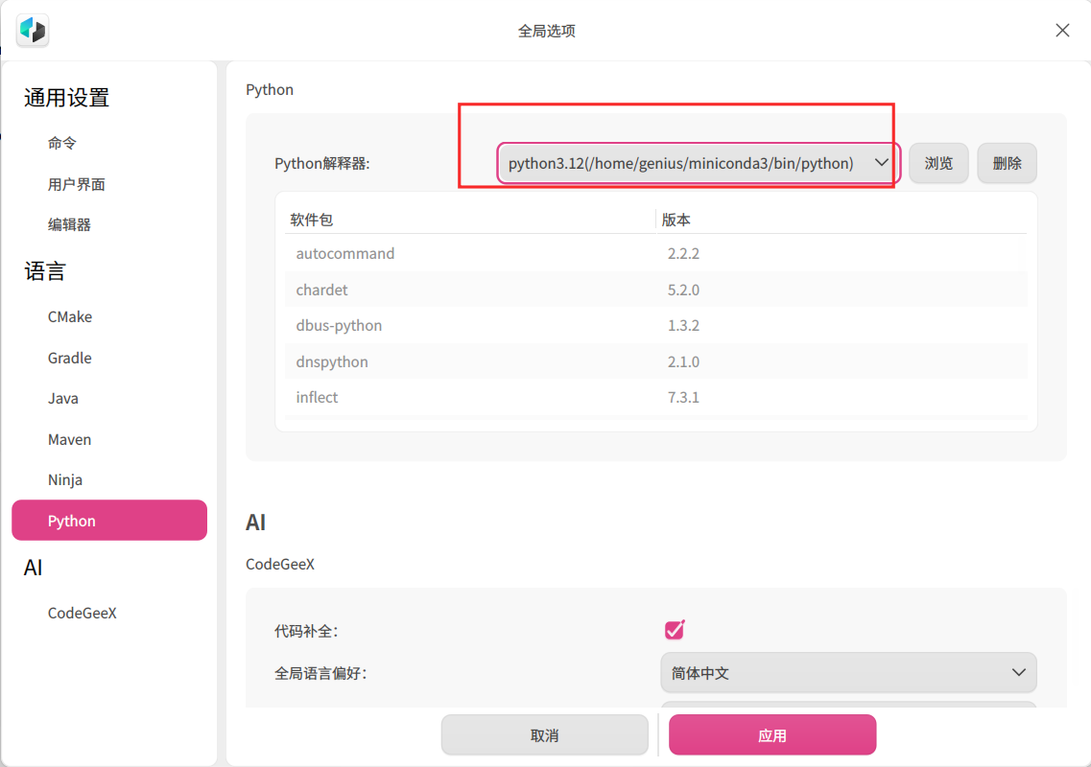1091x767 pixels.
Task: Close the global options dialog
Action: coord(1062,30)
